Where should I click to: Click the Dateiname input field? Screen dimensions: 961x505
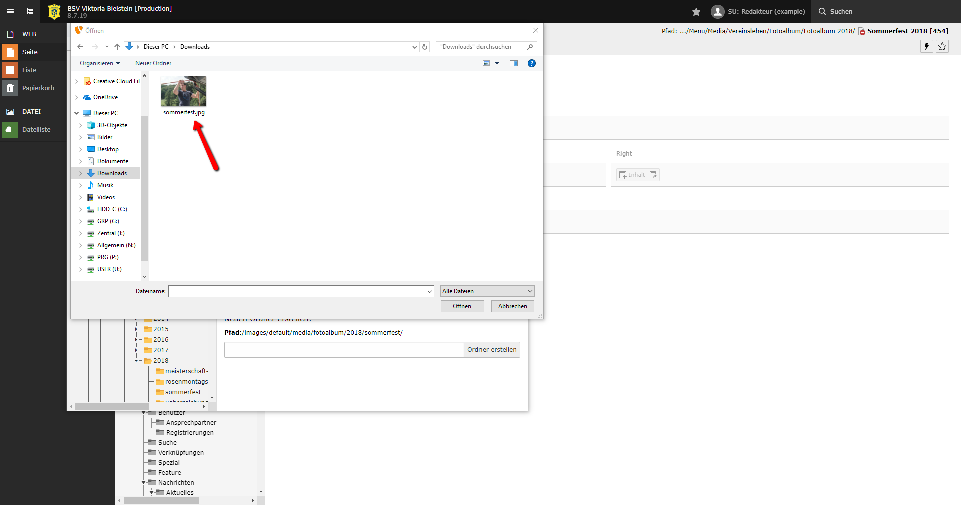[297, 291]
